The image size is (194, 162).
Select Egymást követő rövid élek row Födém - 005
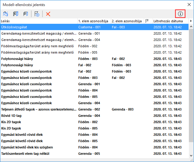[94, 141]
